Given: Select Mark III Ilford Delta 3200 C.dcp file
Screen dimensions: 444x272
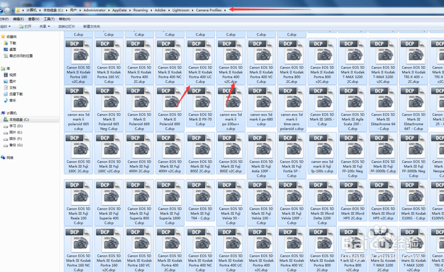Looking at the screenshot, I should click(322, 202).
